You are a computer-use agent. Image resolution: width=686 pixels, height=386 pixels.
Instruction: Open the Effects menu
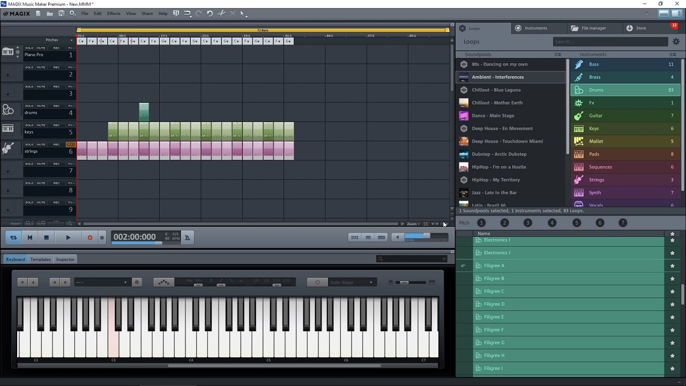(114, 13)
